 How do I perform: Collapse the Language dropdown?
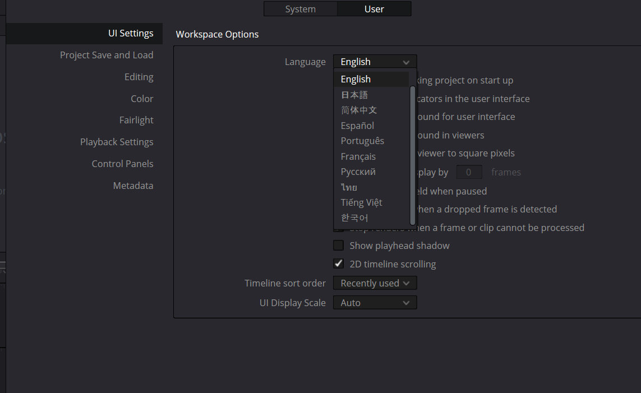tap(375, 62)
